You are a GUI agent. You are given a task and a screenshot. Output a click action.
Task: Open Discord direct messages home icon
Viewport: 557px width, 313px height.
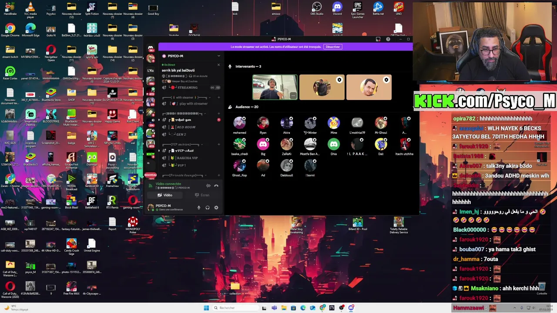coord(151,48)
